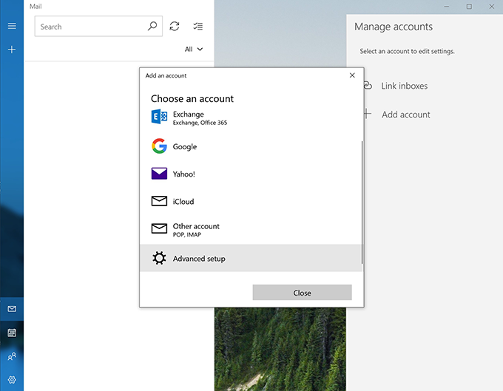
Task: Click the Other account envelope icon
Action: (x=159, y=228)
